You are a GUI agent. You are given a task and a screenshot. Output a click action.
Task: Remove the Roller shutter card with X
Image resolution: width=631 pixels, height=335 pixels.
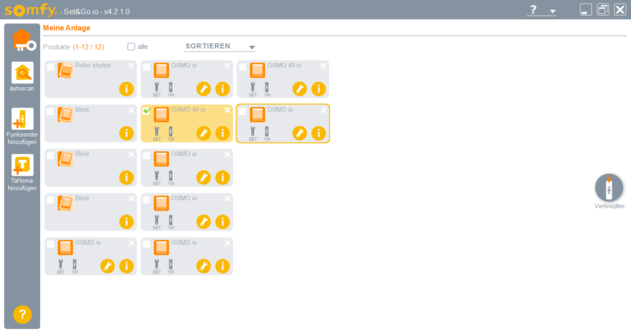pyautogui.click(x=131, y=66)
